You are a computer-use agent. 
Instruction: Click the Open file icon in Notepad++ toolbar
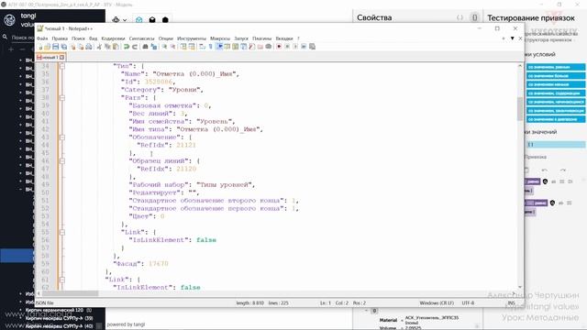pos(47,47)
